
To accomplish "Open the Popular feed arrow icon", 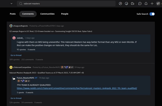I will (120, 4).
